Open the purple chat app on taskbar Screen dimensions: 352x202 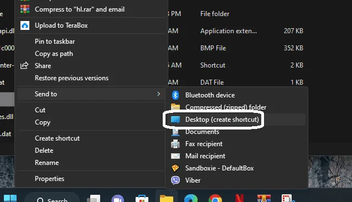(x=118, y=199)
